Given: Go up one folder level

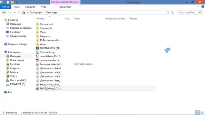Looking at the screenshot, I should point(19,12).
